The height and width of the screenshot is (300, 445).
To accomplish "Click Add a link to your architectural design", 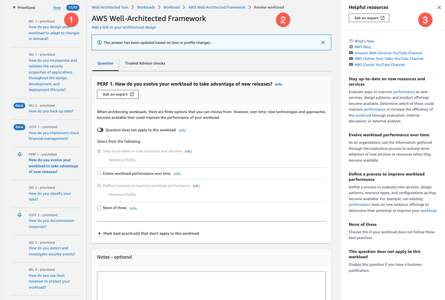I will pos(123,27).
